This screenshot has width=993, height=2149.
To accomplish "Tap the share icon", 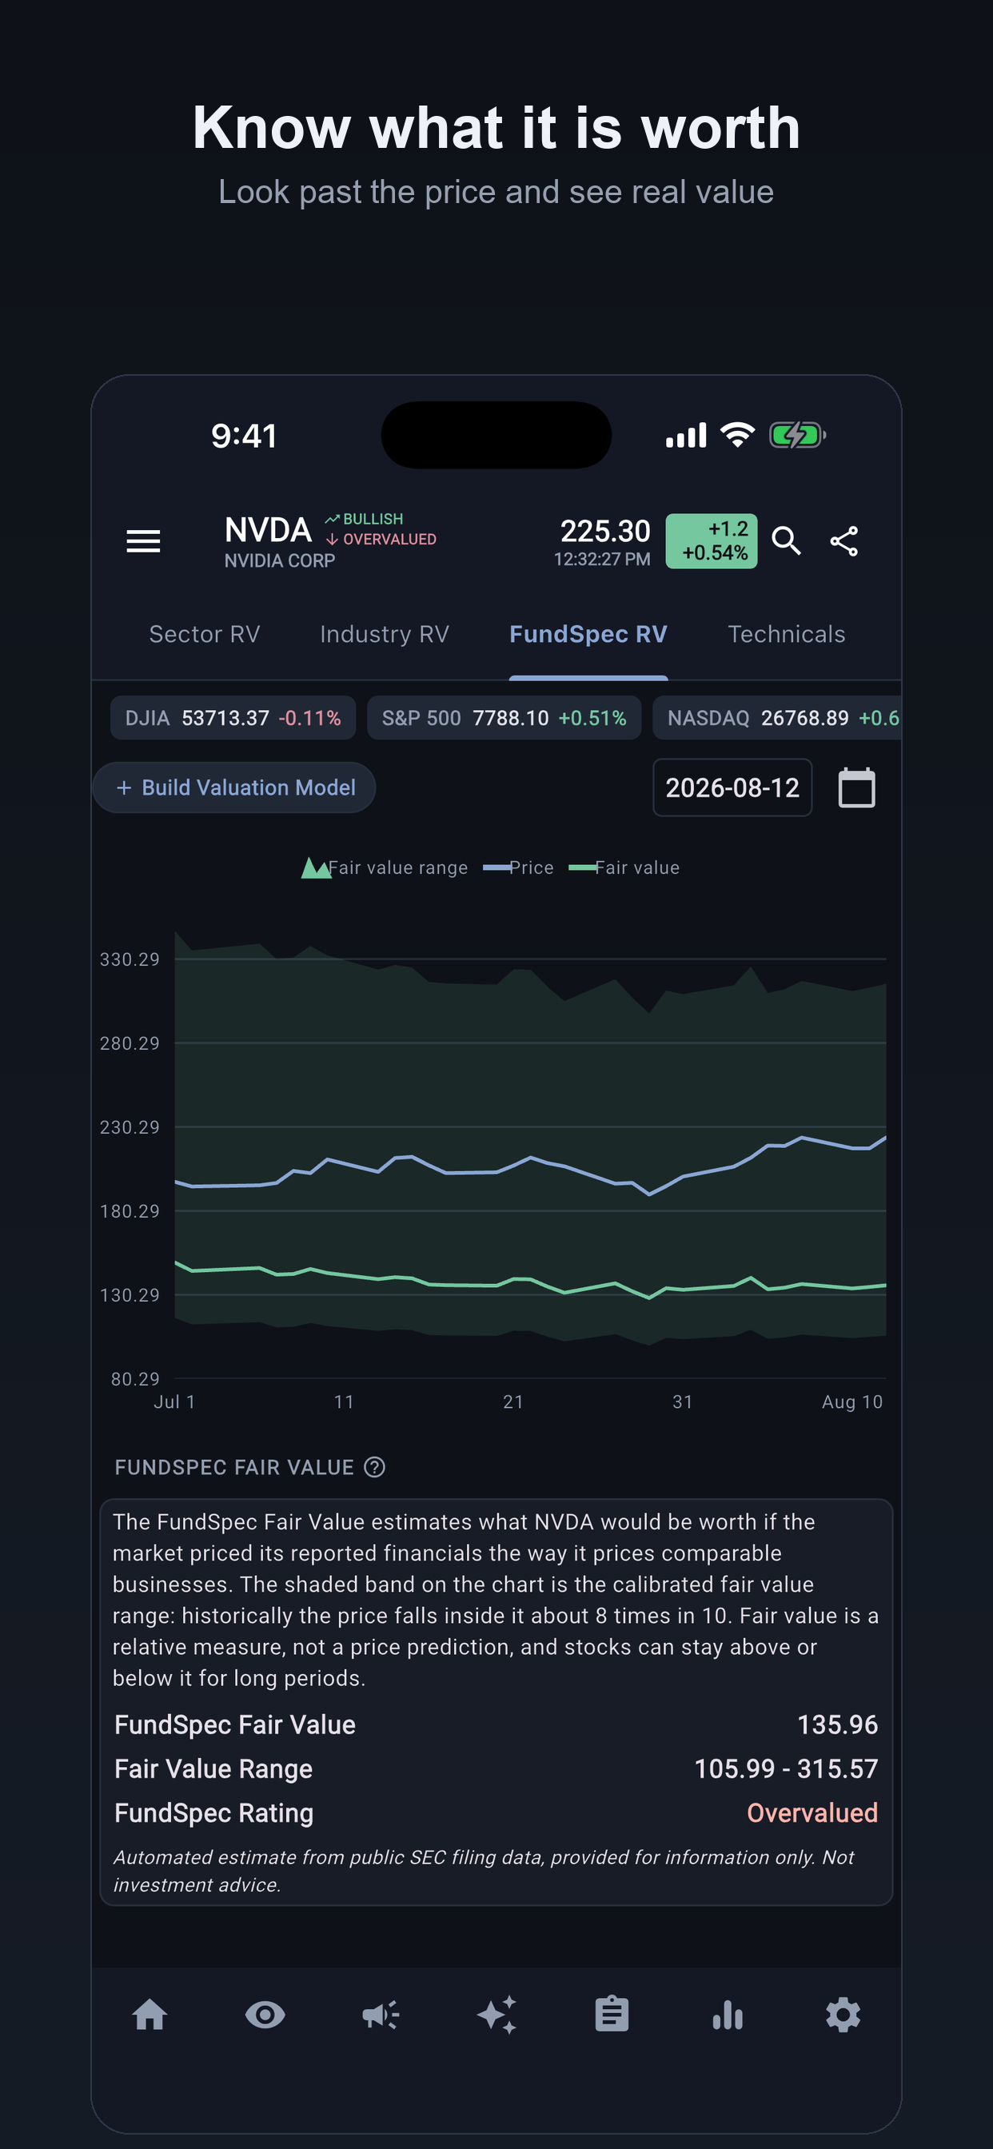I will pos(843,541).
